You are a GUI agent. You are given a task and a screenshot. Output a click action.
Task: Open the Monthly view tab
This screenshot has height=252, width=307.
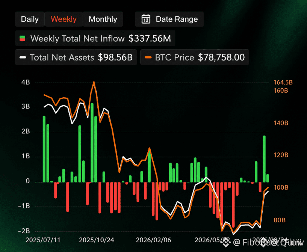tap(103, 19)
